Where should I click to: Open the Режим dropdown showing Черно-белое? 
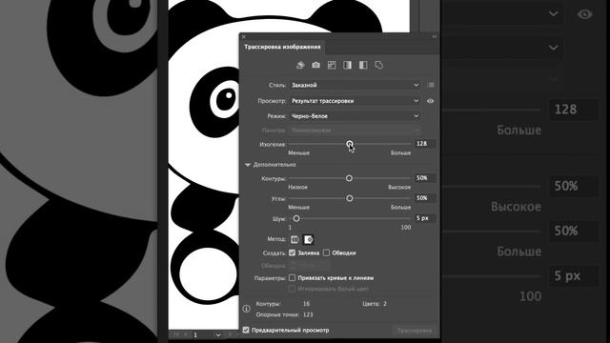point(355,116)
